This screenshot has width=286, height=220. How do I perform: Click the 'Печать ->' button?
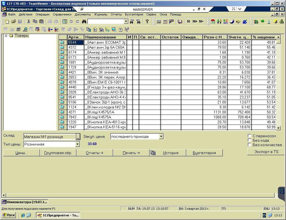pos(131,153)
